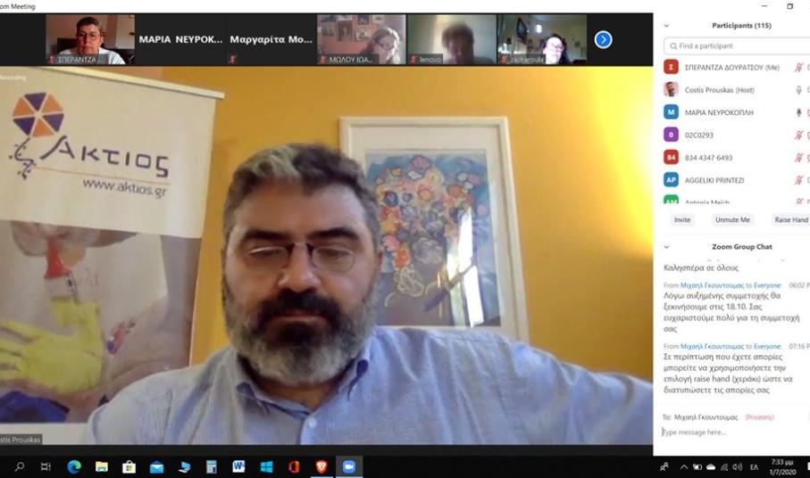Viewport: 810px width, 478px height.
Task: Open Brave browser from the taskbar
Action: pos(321,466)
